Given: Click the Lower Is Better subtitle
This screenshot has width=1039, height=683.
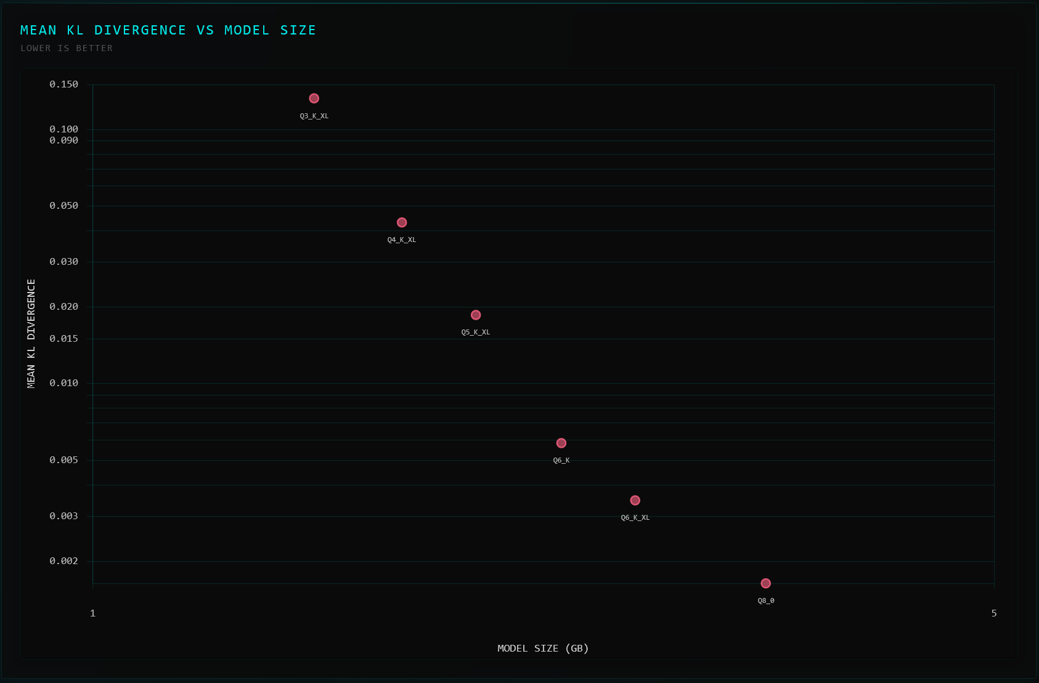Looking at the screenshot, I should click(x=67, y=48).
